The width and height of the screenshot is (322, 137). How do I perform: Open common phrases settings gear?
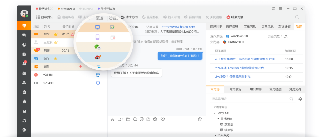pyautogui.click(x=300, y=99)
